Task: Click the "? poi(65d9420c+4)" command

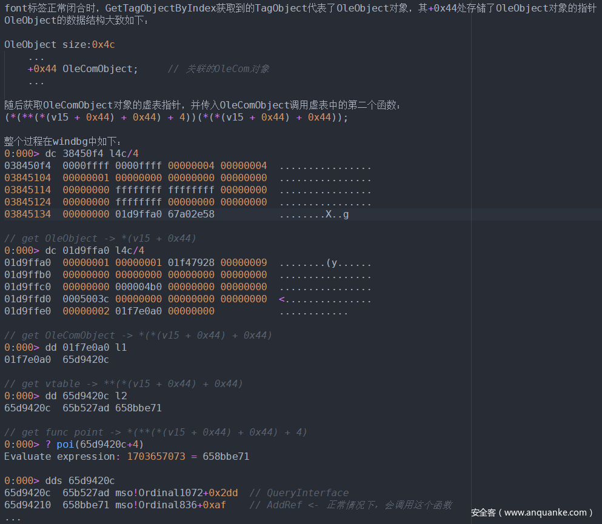Action: point(94,445)
